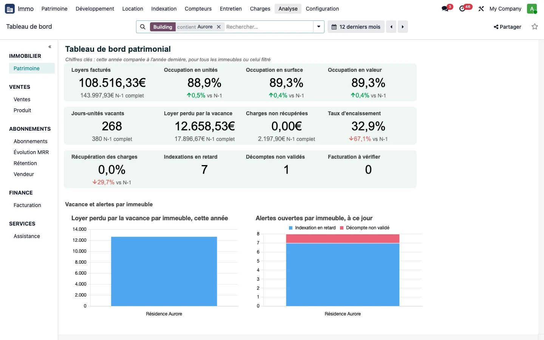544x340 pixels.
Task: Open the Charges menu
Action: pyautogui.click(x=260, y=9)
